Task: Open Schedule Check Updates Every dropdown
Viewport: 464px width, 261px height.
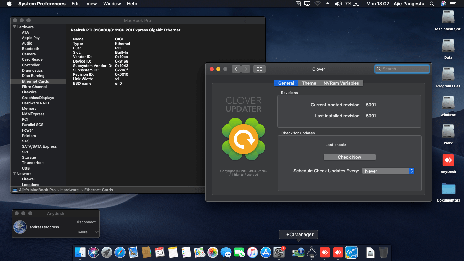Action: coord(389,171)
